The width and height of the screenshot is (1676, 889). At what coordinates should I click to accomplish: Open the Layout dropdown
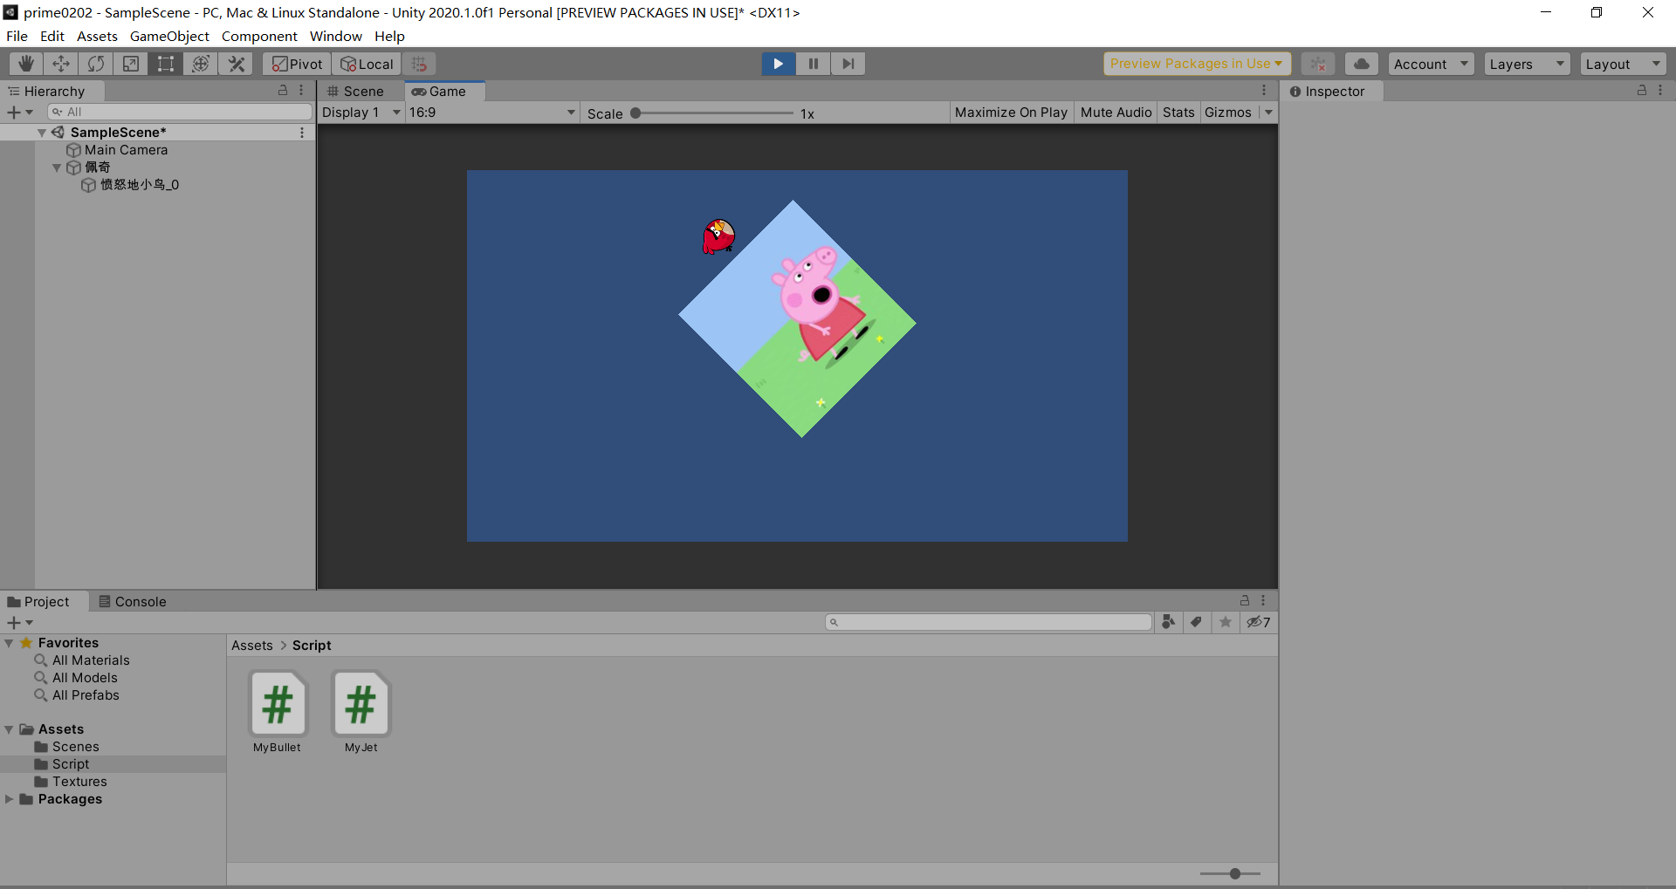tap(1623, 64)
